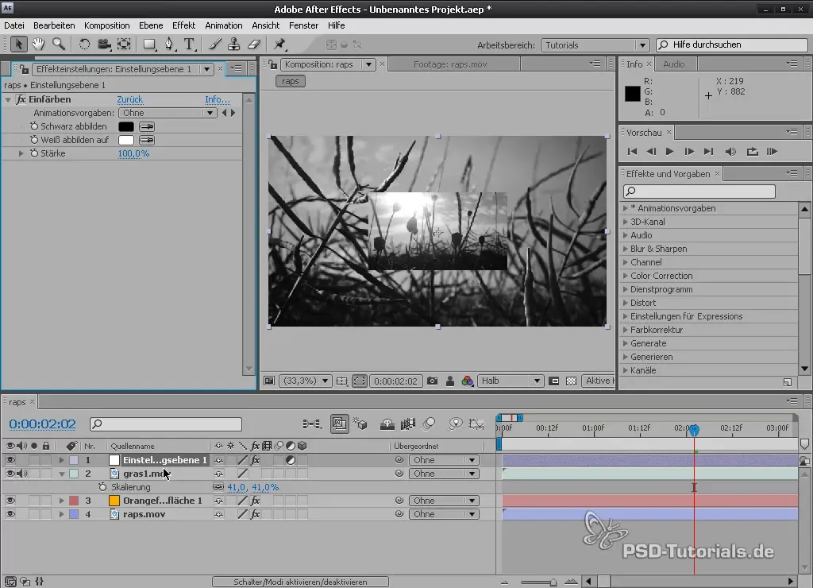Hide the Einstellungsebene 1 layer

10,460
